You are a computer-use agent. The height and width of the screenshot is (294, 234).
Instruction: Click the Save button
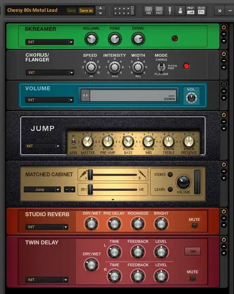coord(71,10)
